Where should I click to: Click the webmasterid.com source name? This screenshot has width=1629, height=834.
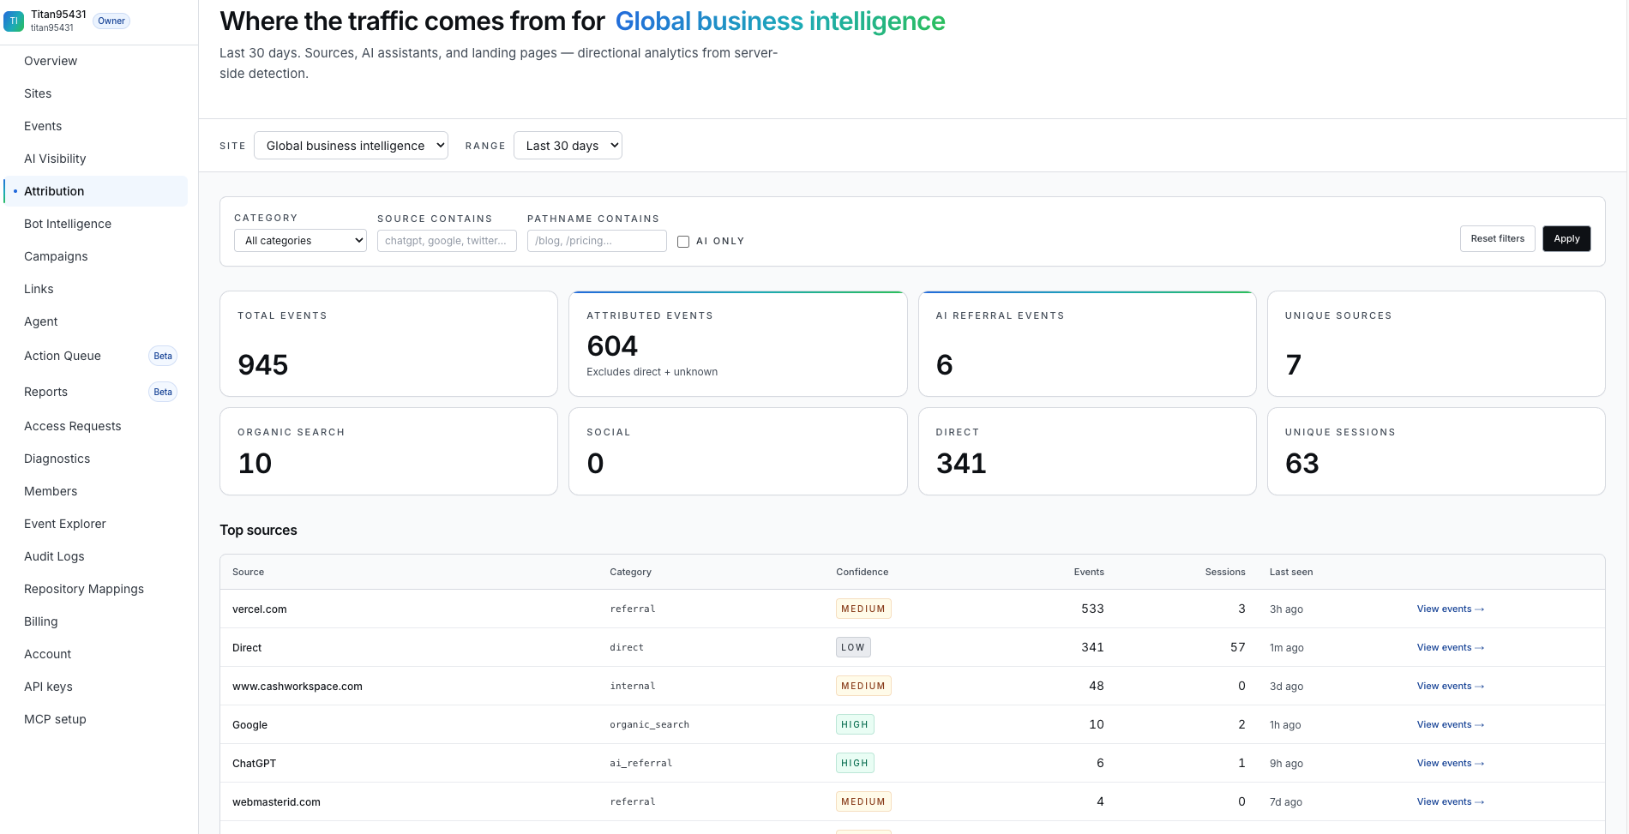pyautogui.click(x=276, y=802)
